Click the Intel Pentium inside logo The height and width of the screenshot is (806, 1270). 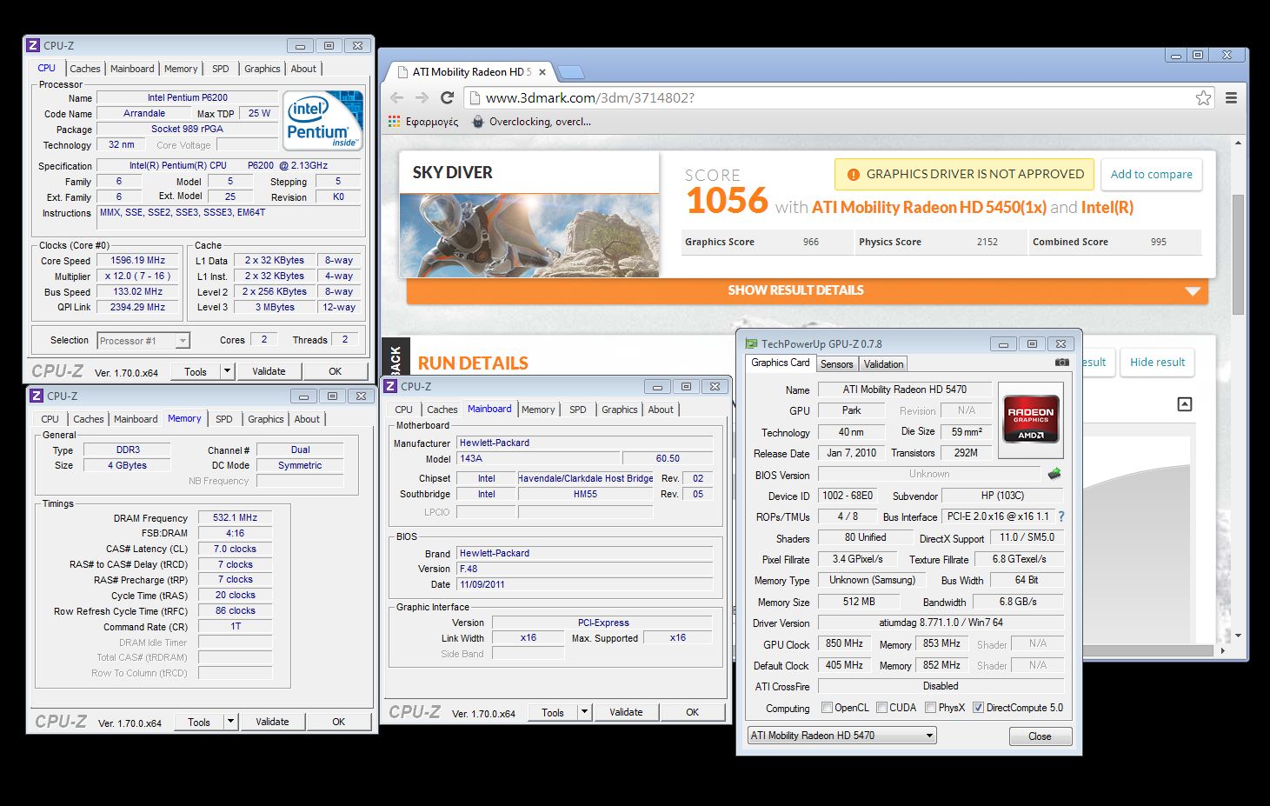pyautogui.click(x=322, y=121)
